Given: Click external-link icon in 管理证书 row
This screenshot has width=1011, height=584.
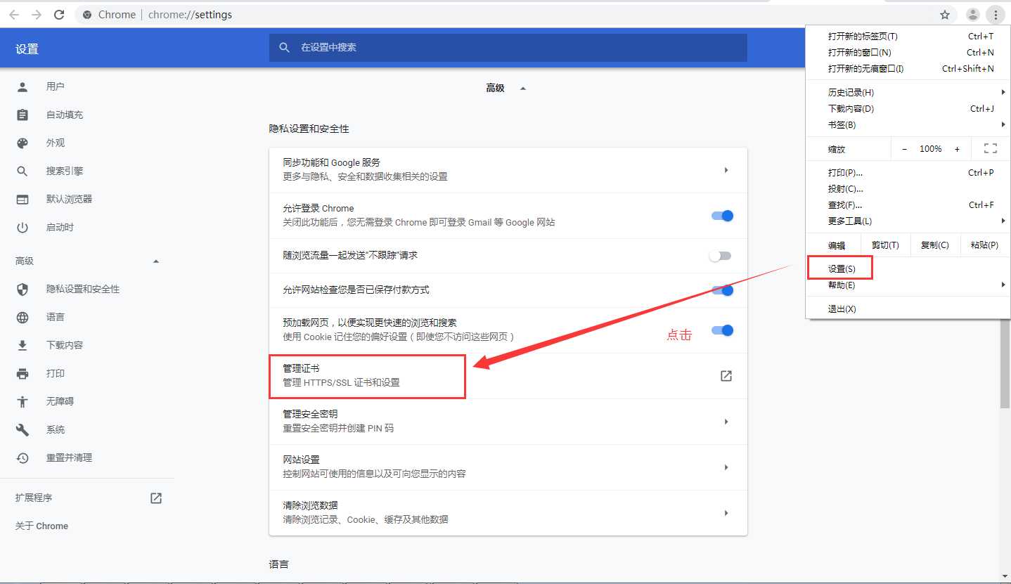Looking at the screenshot, I should tap(726, 376).
